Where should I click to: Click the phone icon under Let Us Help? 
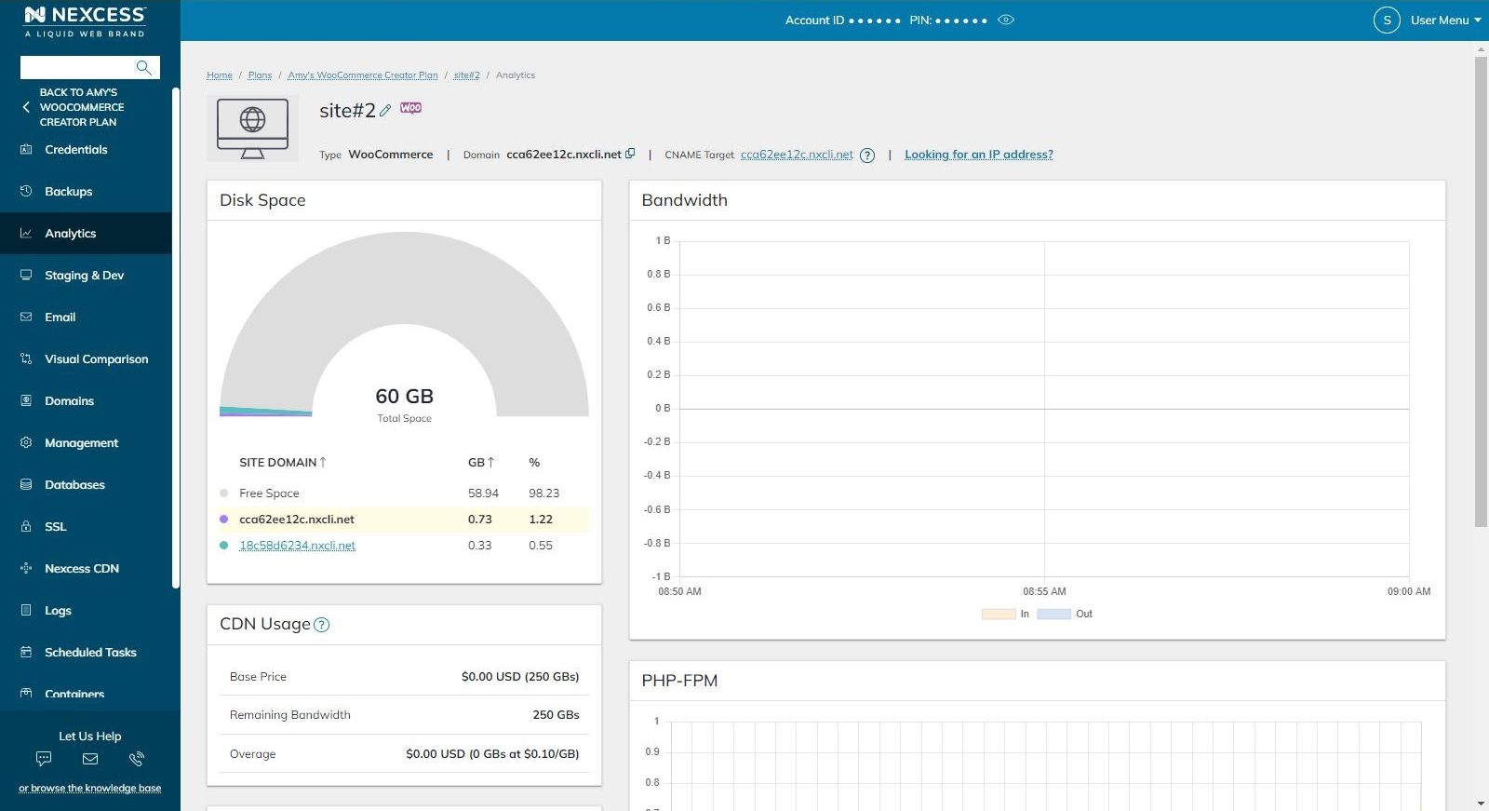pyautogui.click(x=137, y=759)
